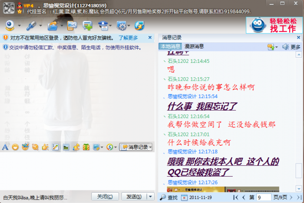304x203 pixels.
Task: Send a file with folder icon
Action: [x=53, y=26]
